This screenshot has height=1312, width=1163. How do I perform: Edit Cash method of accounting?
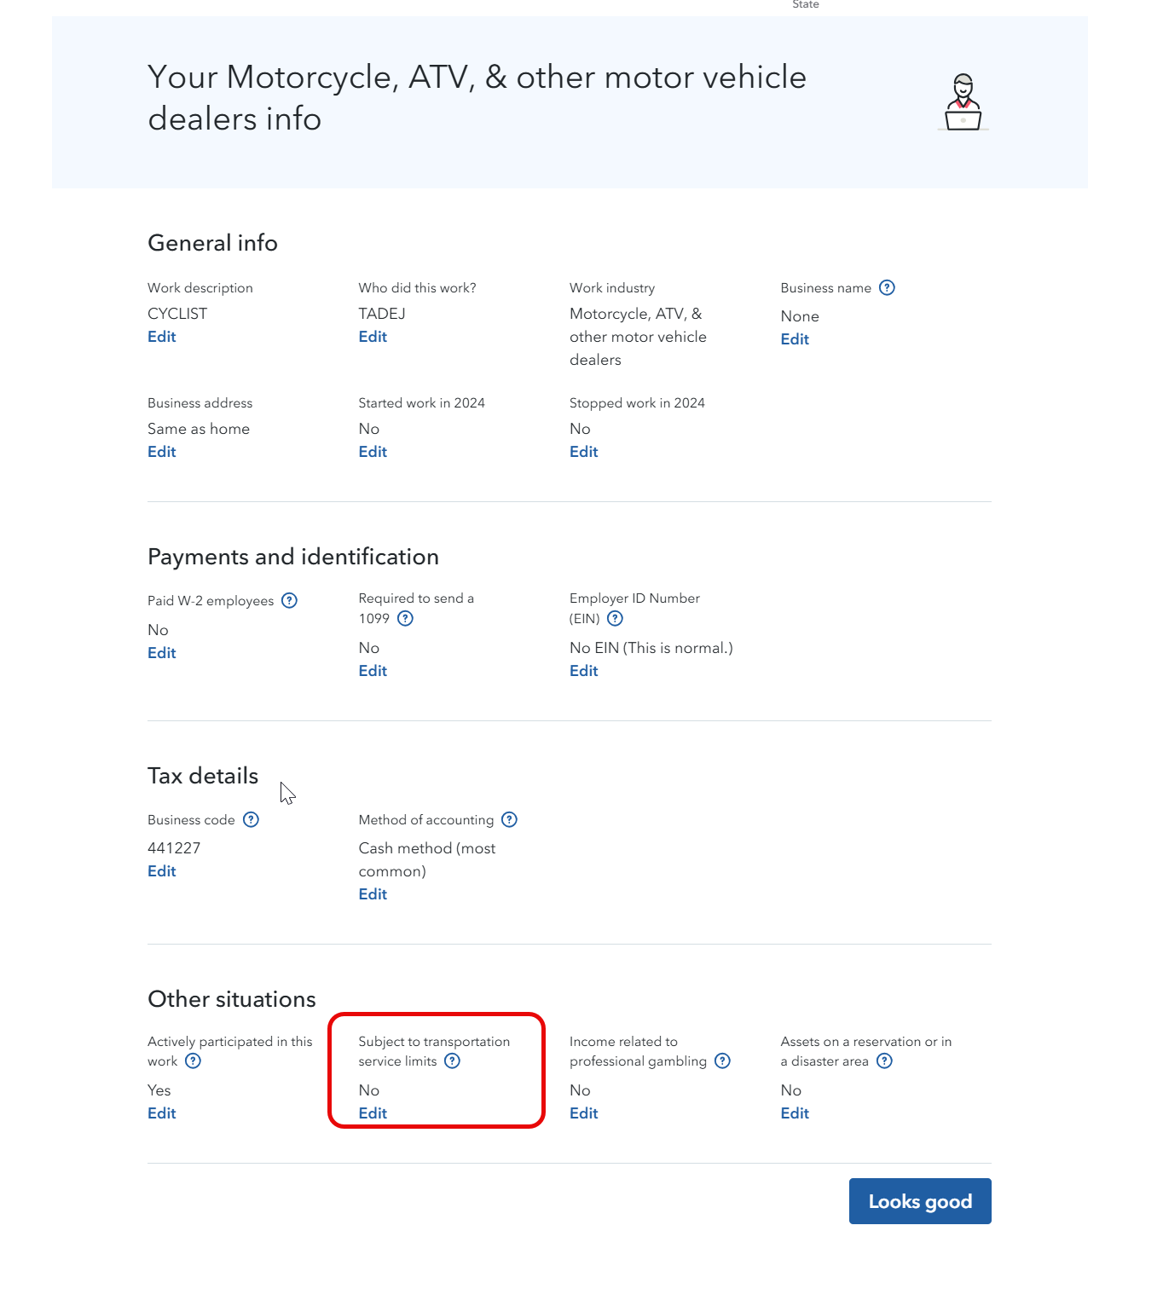tap(373, 894)
